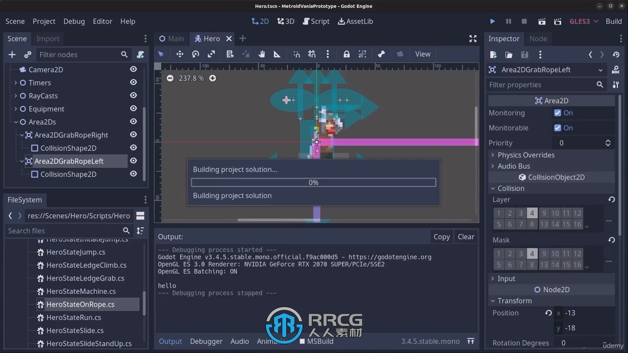The height and width of the screenshot is (353, 628).
Task: Collapse the Area2Ds node
Action: [15, 122]
